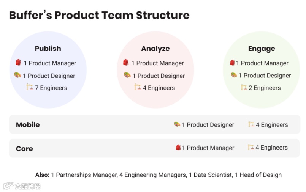Select the Analyze heading
The width and height of the screenshot is (306, 192).
(x=155, y=49)
